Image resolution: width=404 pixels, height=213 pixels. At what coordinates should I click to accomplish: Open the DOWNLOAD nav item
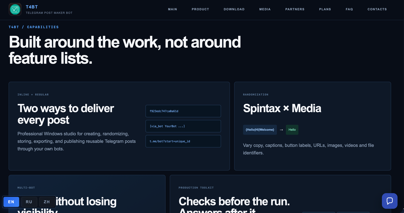[234, 9]
